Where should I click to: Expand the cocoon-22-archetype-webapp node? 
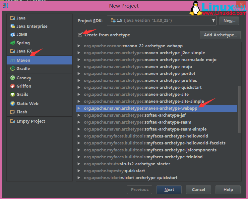[79, 46]
